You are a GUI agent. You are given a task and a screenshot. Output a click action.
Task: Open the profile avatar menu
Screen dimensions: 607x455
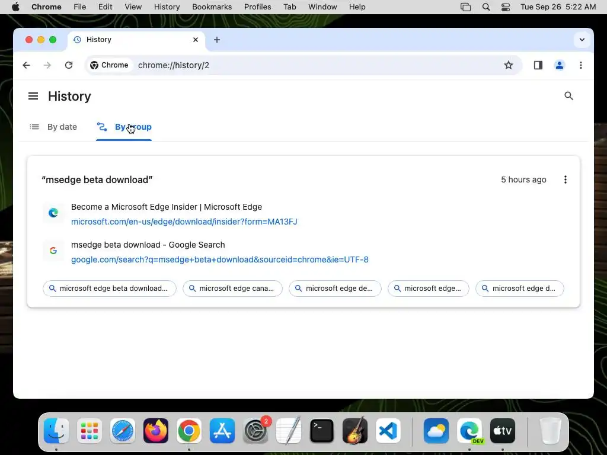click(x=560, y=65)
